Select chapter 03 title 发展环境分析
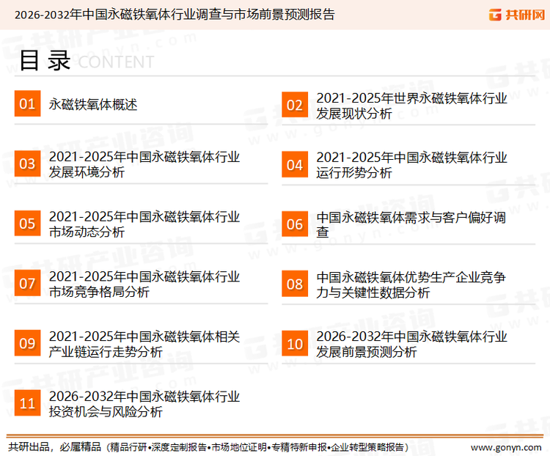Image resolution: width=550 pixels, height=456 pixels. [144, 164]
